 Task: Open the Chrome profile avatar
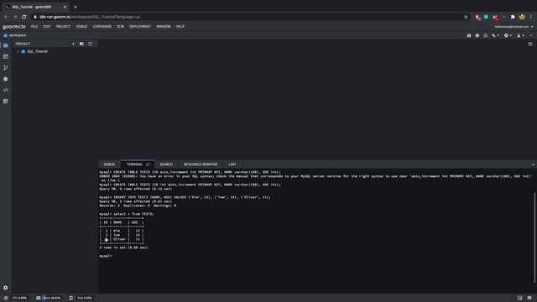pos(522,17)
